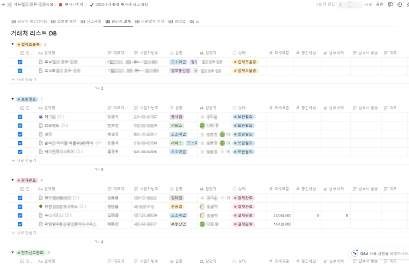The width and height of the screenshot is (409, 265).
Task: Click 업체조율중 status in 정보통신업 row
Action: coord(246,71)
